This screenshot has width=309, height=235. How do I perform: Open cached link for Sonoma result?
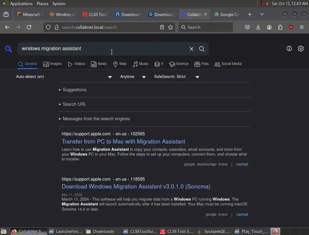242,214
